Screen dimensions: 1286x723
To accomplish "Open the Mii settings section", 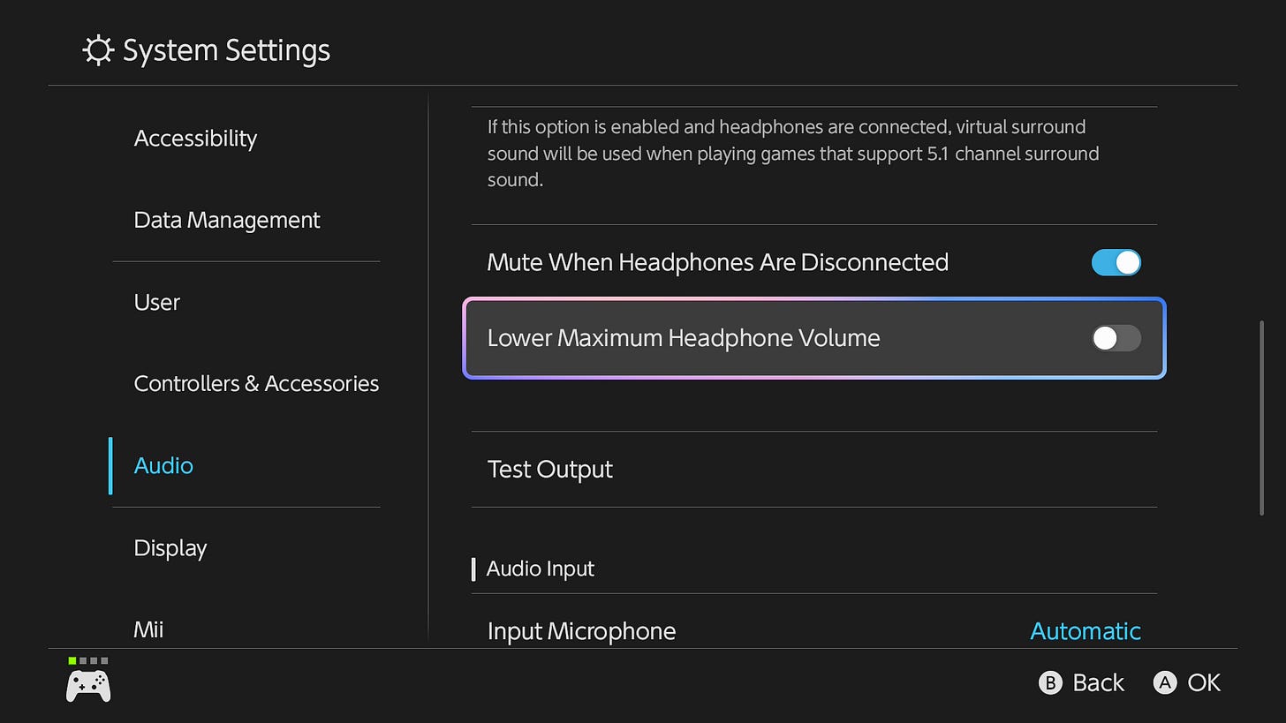I will 147,629.
